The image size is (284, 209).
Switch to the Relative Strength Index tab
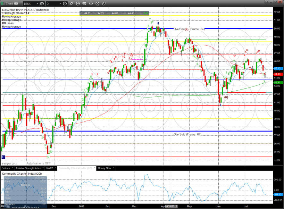click(28, 168)
